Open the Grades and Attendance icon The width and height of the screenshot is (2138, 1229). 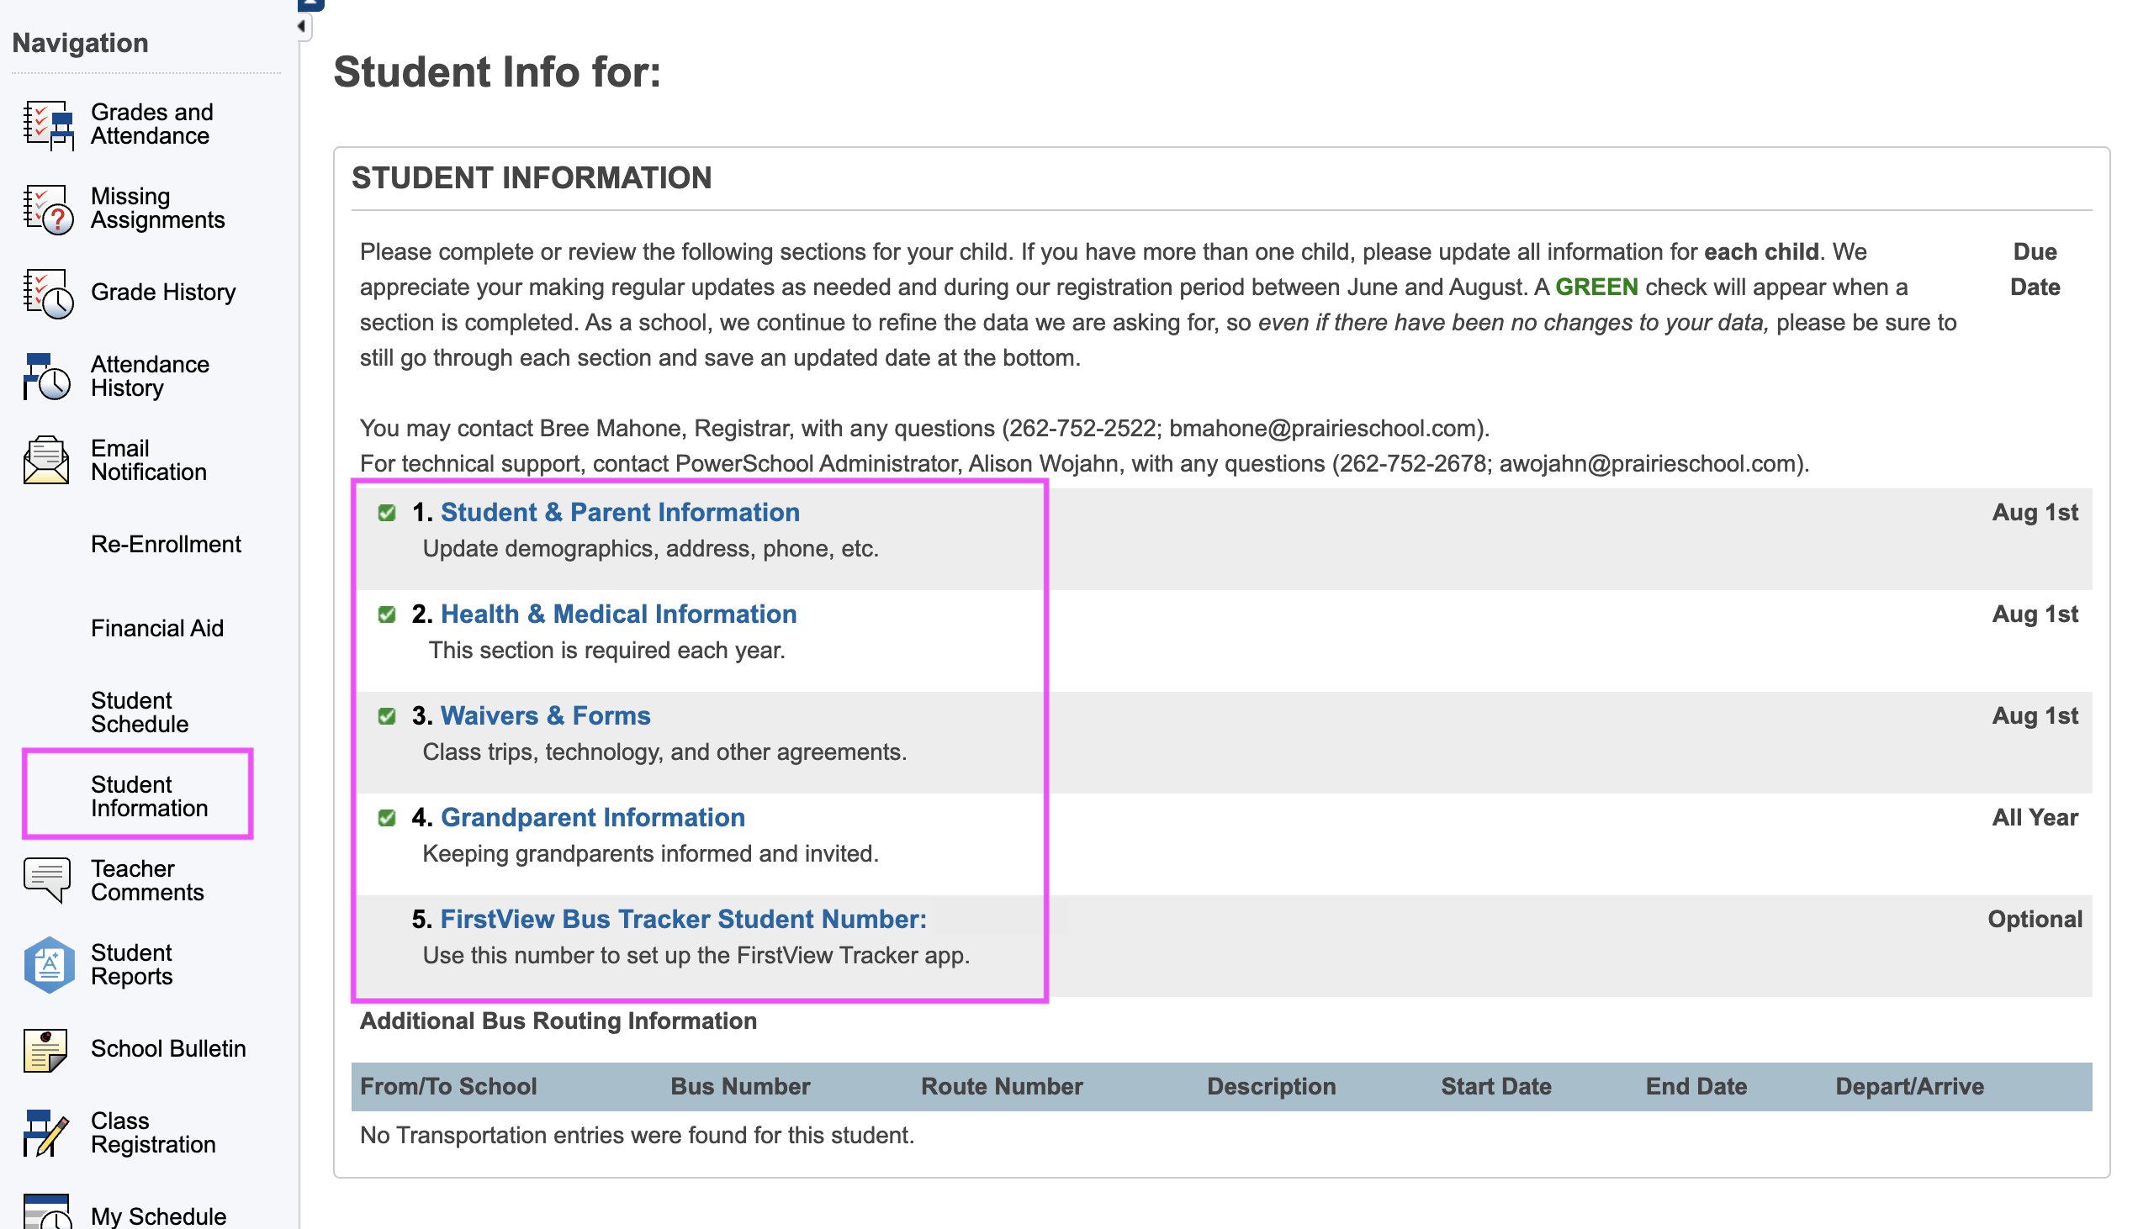48,124
